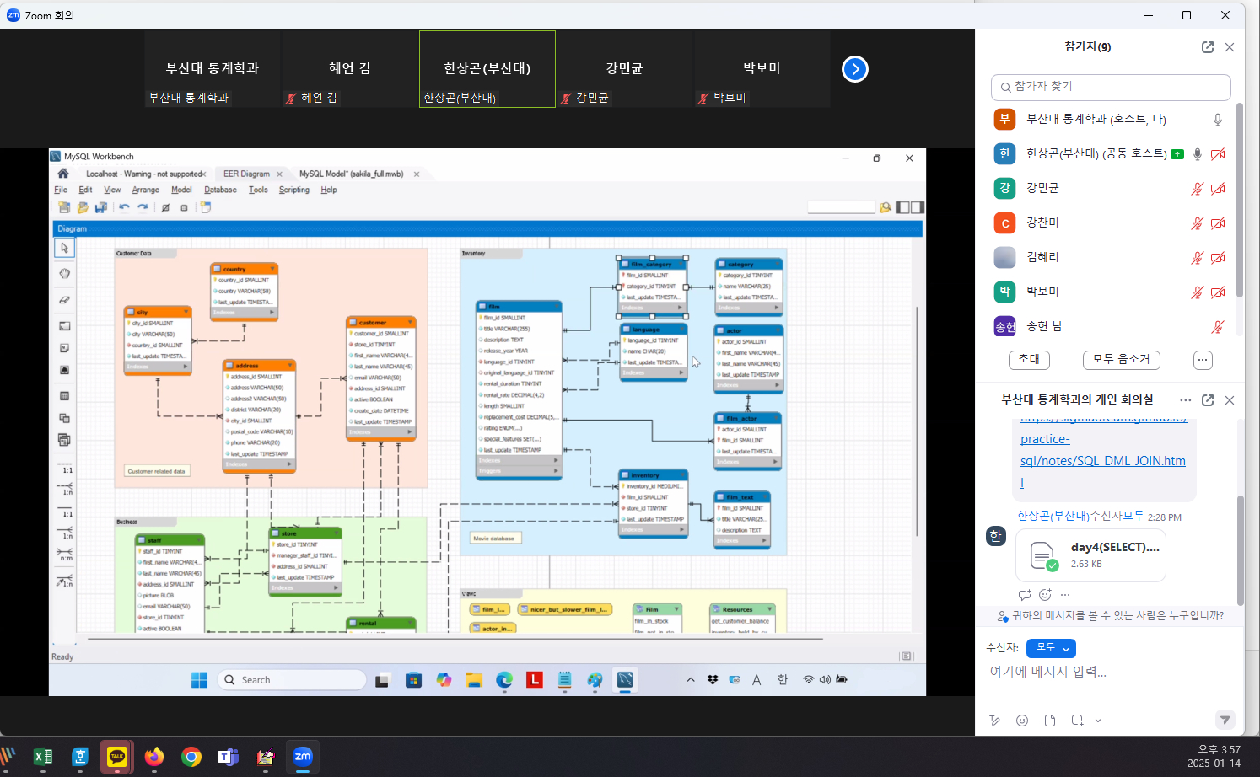Viewport: 1260px width, 777px height.
Task: Toggle 강민균's muted microphone in participant list
Action: tap(1196, 189)
